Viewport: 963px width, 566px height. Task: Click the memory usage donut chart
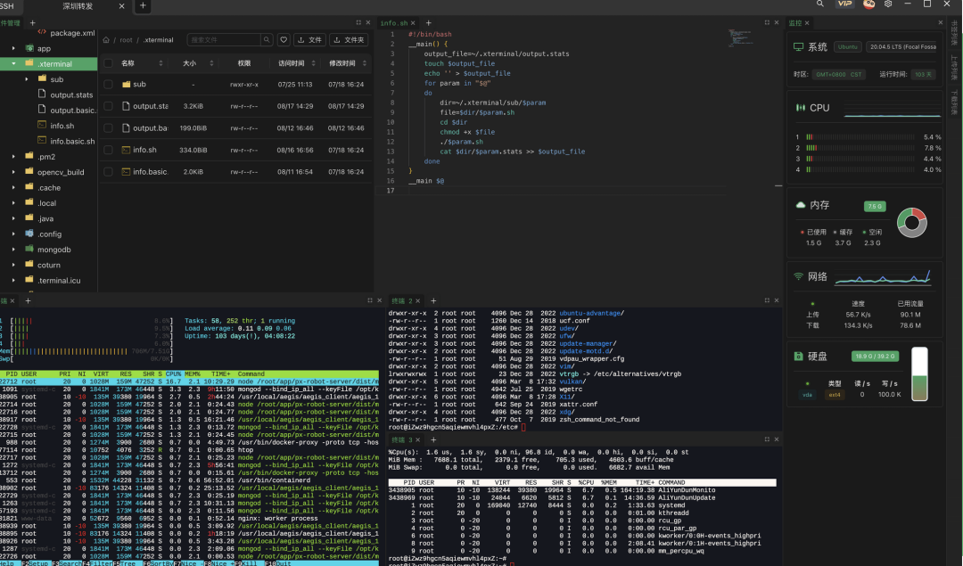click(x=912, y=223)
